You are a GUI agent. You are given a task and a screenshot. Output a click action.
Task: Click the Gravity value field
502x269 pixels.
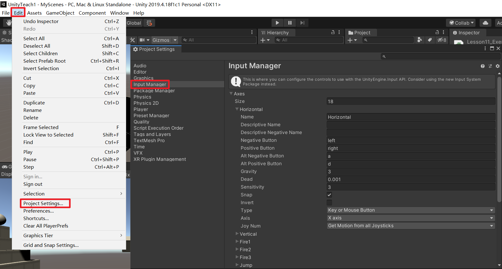[411, 171]
